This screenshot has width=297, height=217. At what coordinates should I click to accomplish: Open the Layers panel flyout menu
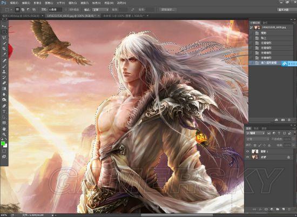294,128
